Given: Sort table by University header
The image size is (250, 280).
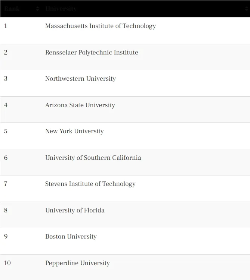Looking at the screenshot, I should (61, 9).
